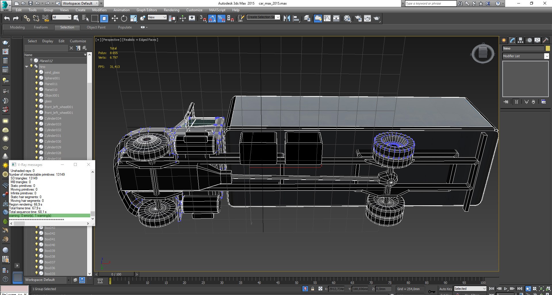Viewport: 552px width, 295px height.
Task: Open the Mirror tool
Action: [x=287, y=18]
